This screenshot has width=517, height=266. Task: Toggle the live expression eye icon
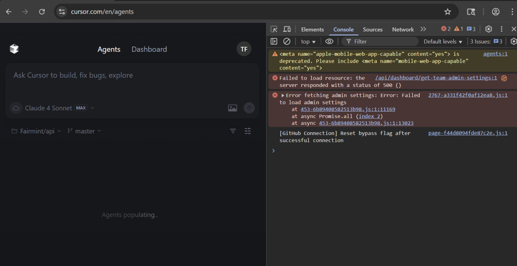[x=330, y=41]
